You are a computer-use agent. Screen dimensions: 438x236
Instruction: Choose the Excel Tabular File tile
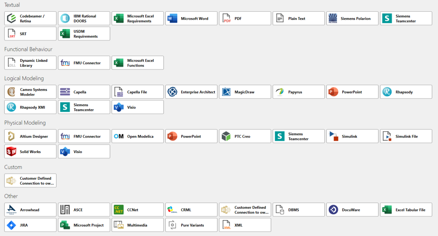pos(406,210)
